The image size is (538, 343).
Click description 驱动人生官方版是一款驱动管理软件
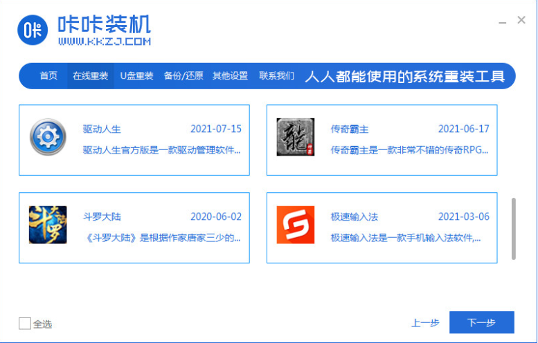click(161, 150)
